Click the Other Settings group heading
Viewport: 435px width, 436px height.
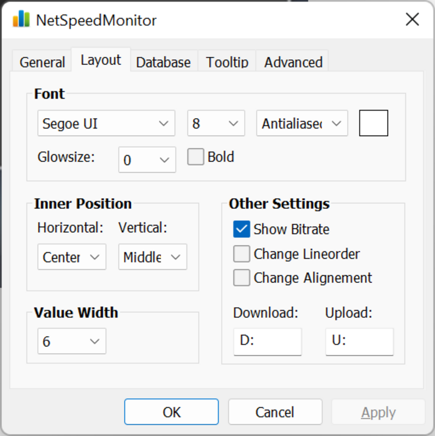279,204
